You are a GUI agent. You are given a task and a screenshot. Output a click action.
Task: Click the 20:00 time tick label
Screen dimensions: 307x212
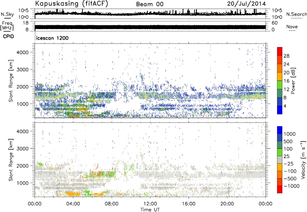[227, 204]
